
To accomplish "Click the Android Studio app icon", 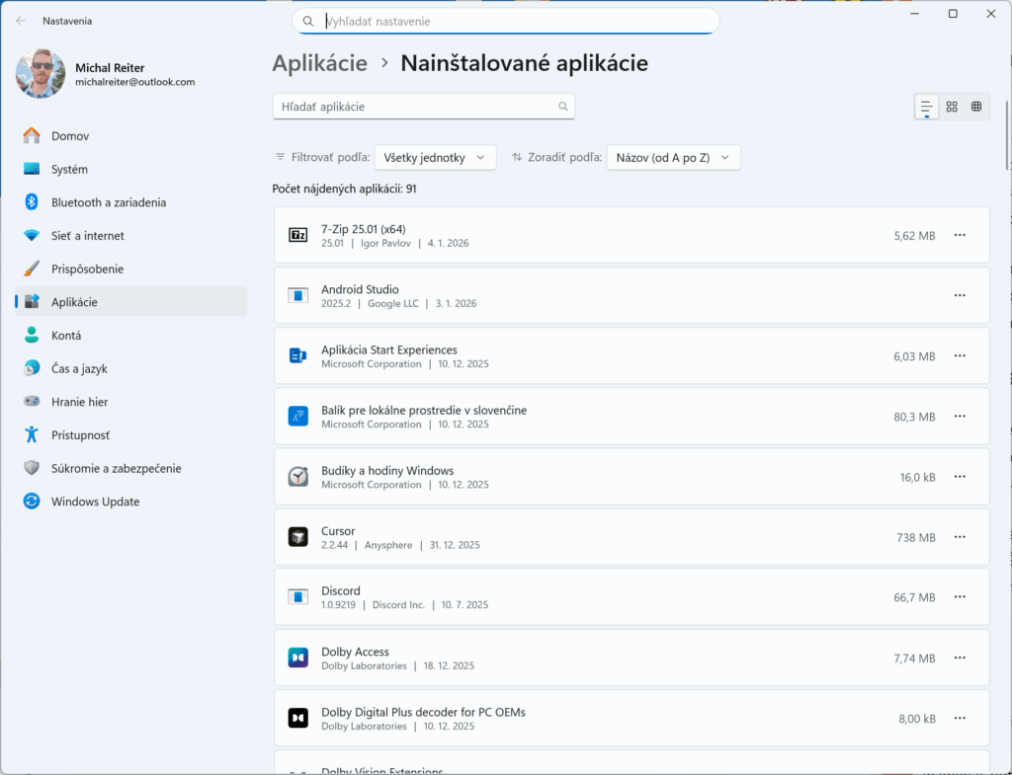I will (298, 295).
